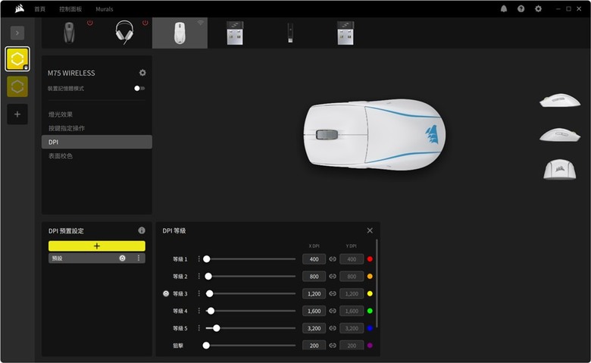Viewport: 591px width, 363px height.
Task: Click the DPI 等級 panel vertical scrollbar
Action: click(377, 283)
